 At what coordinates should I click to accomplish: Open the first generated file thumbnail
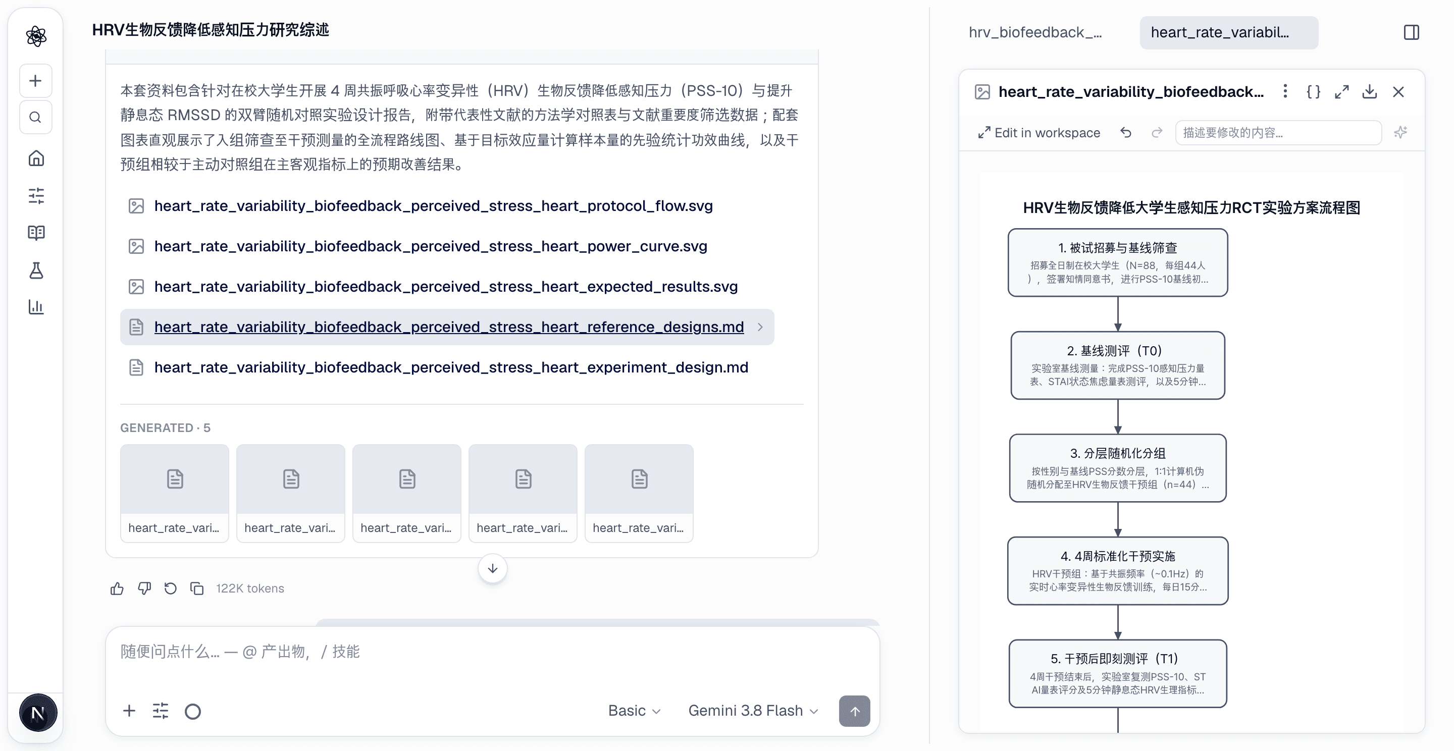coord(174,493)
